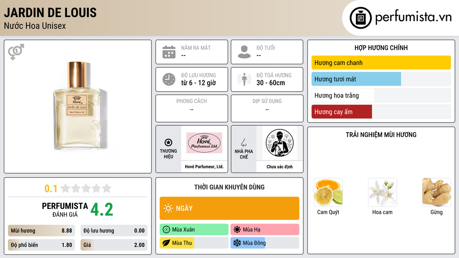Select the Ngày daytime orange bar
Viewport: 459px width, 258px height.
click(229, 208)
